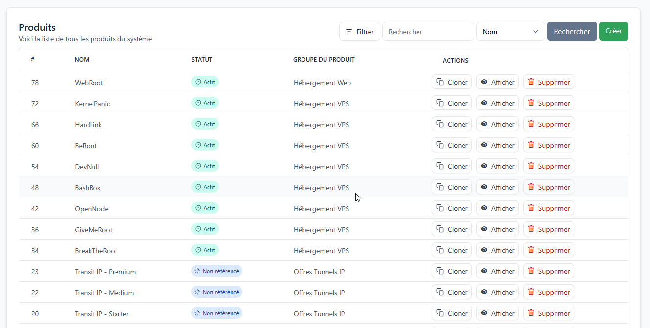Focus the Rechercher search input field
Image resolution: width=650 pixels, height=328 pixels.
428,32
